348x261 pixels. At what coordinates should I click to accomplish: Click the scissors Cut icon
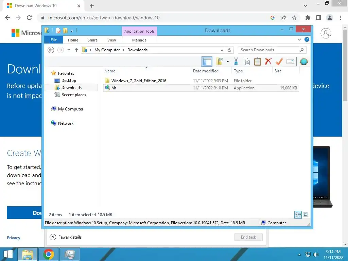(236, 62)
